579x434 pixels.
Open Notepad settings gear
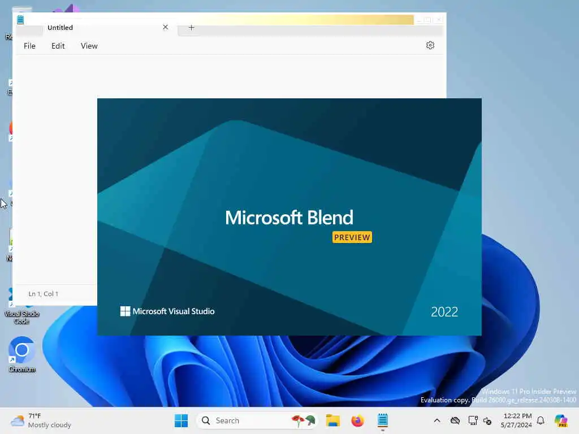pyautogui.click(x=430, y=45)
